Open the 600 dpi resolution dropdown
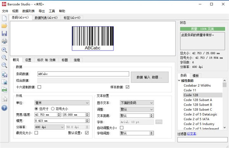Image resolution: width=229 pixels, height=148 pixels. (49, 127)
